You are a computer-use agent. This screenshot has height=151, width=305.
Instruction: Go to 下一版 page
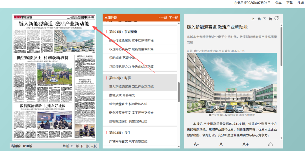tap(85, 146)
